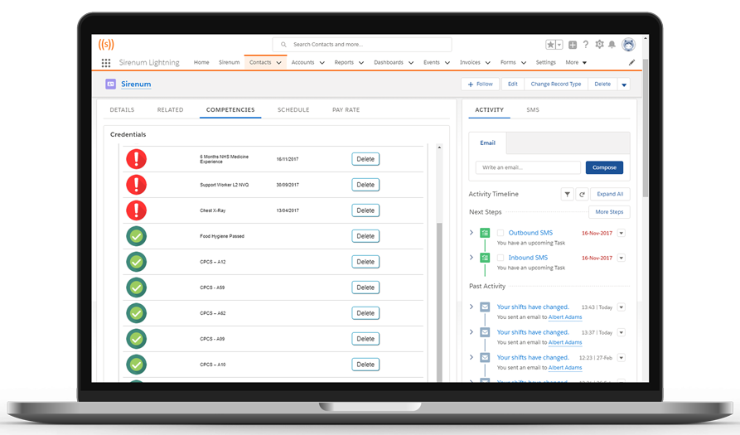Image resolution: width=740 pixels, height=435 pixels.
Task: Expand the Outbound SMS task details
Action: click(x=472, y=233)
